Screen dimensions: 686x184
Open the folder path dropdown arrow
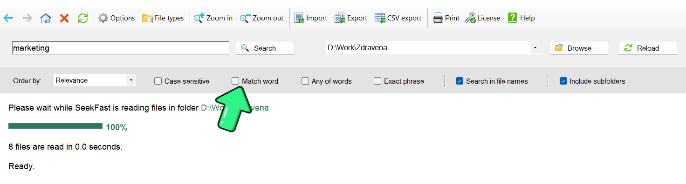click(535, 48)
